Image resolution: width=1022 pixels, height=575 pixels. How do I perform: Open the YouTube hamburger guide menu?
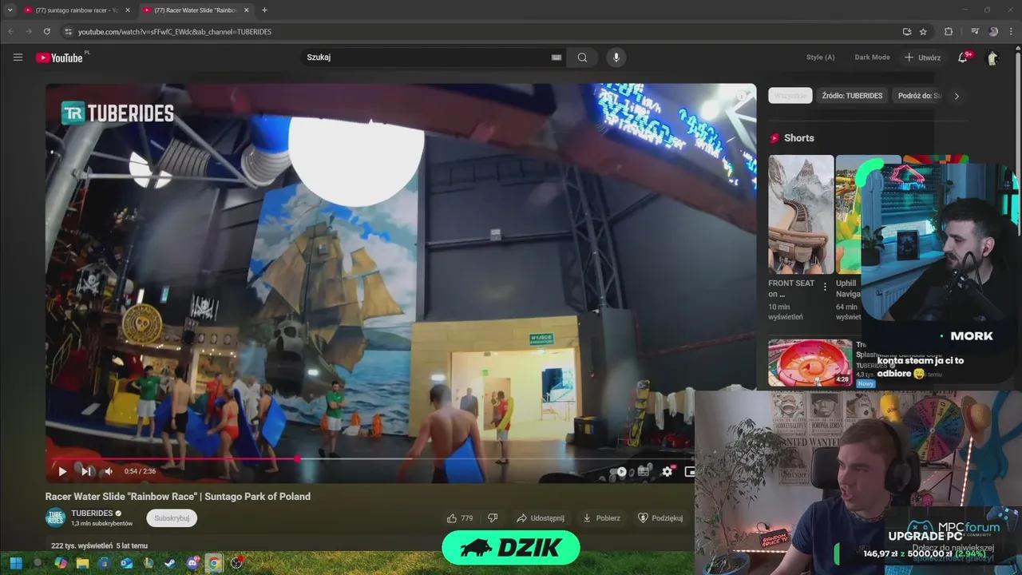coord(18,57)
